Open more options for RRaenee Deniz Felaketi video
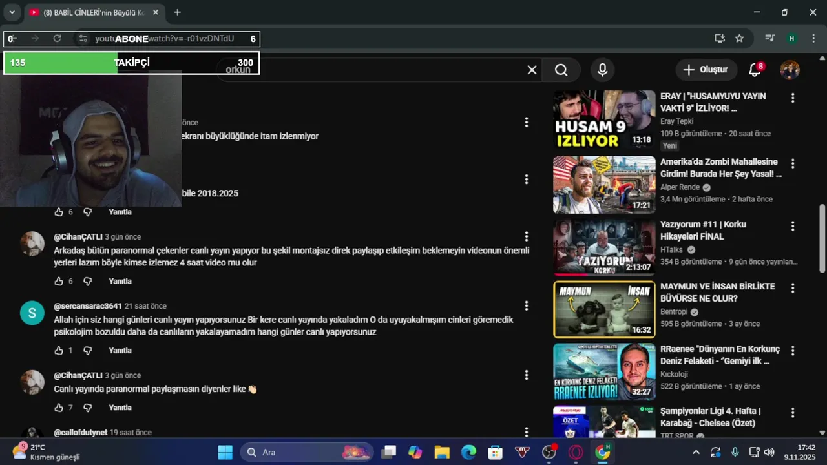The width and height of the screenshot is (827, 465). coord(793,351)
